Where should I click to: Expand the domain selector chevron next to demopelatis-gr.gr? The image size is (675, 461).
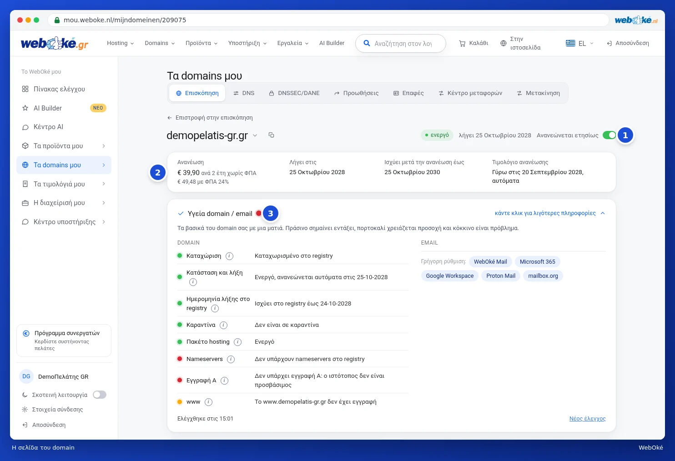pyautogui.click(x=255, y=135)
